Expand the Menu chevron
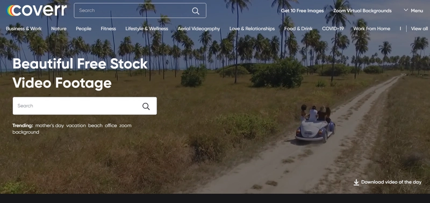Viewport: 430px width, 203px height. (x=406, y=10)
